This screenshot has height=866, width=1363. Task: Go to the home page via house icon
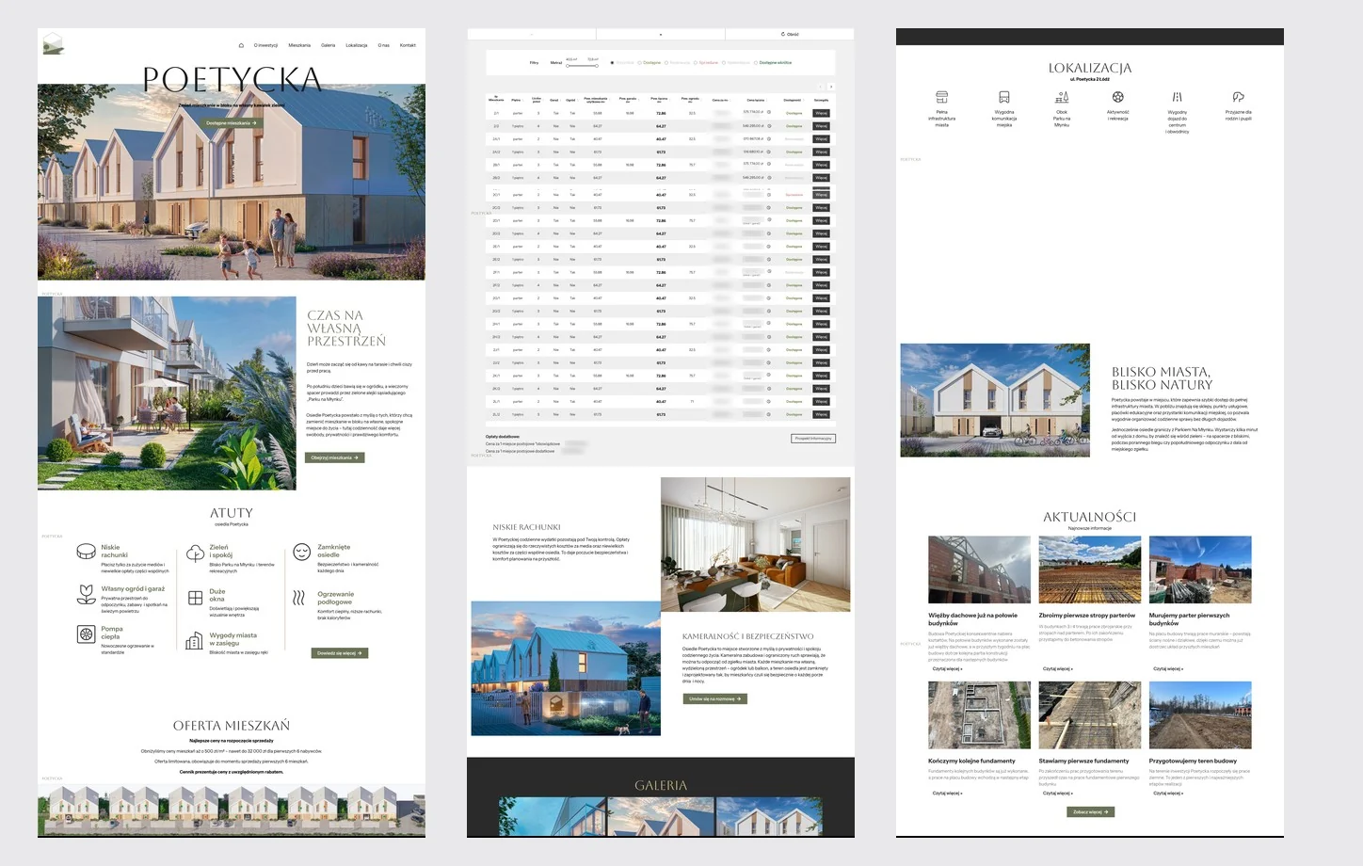[241, 45]
